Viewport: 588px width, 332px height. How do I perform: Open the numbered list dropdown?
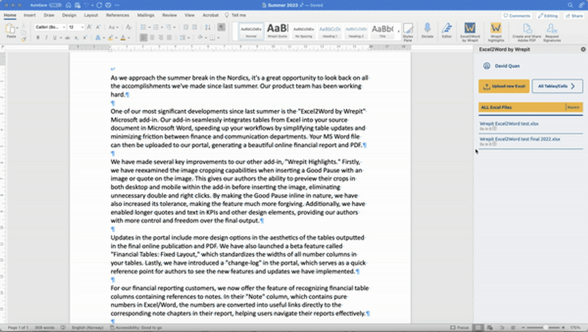tap(162, 27)
